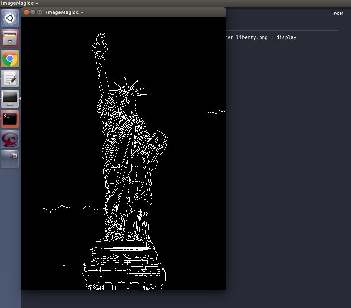This screenshot has height=308, width=351.
Task: Minimize the ImageMagick display window
Action: tap(33, 12)
